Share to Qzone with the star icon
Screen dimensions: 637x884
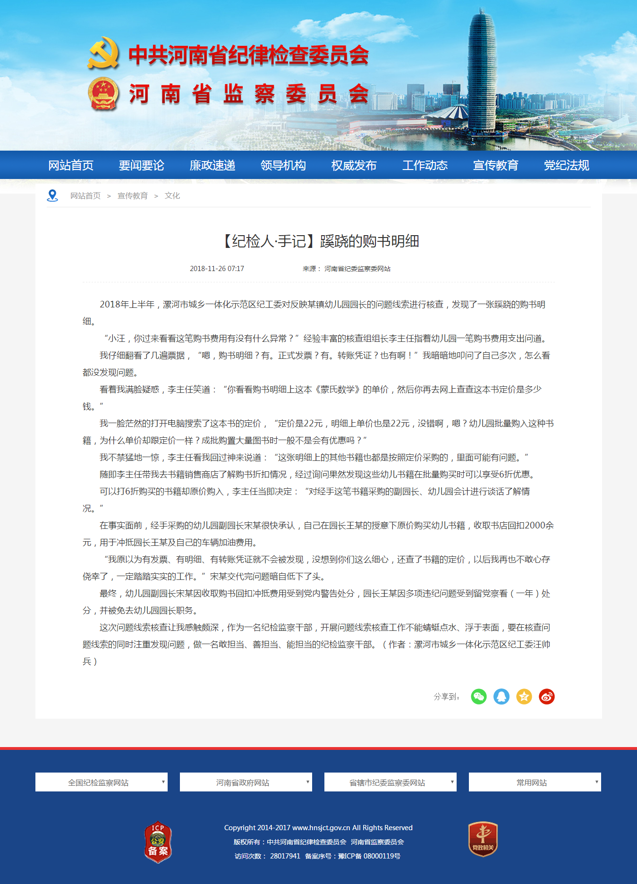[x=524, y=697]
